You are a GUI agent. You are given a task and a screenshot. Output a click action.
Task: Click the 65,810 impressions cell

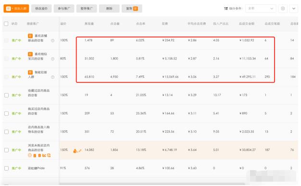[89, 77]
